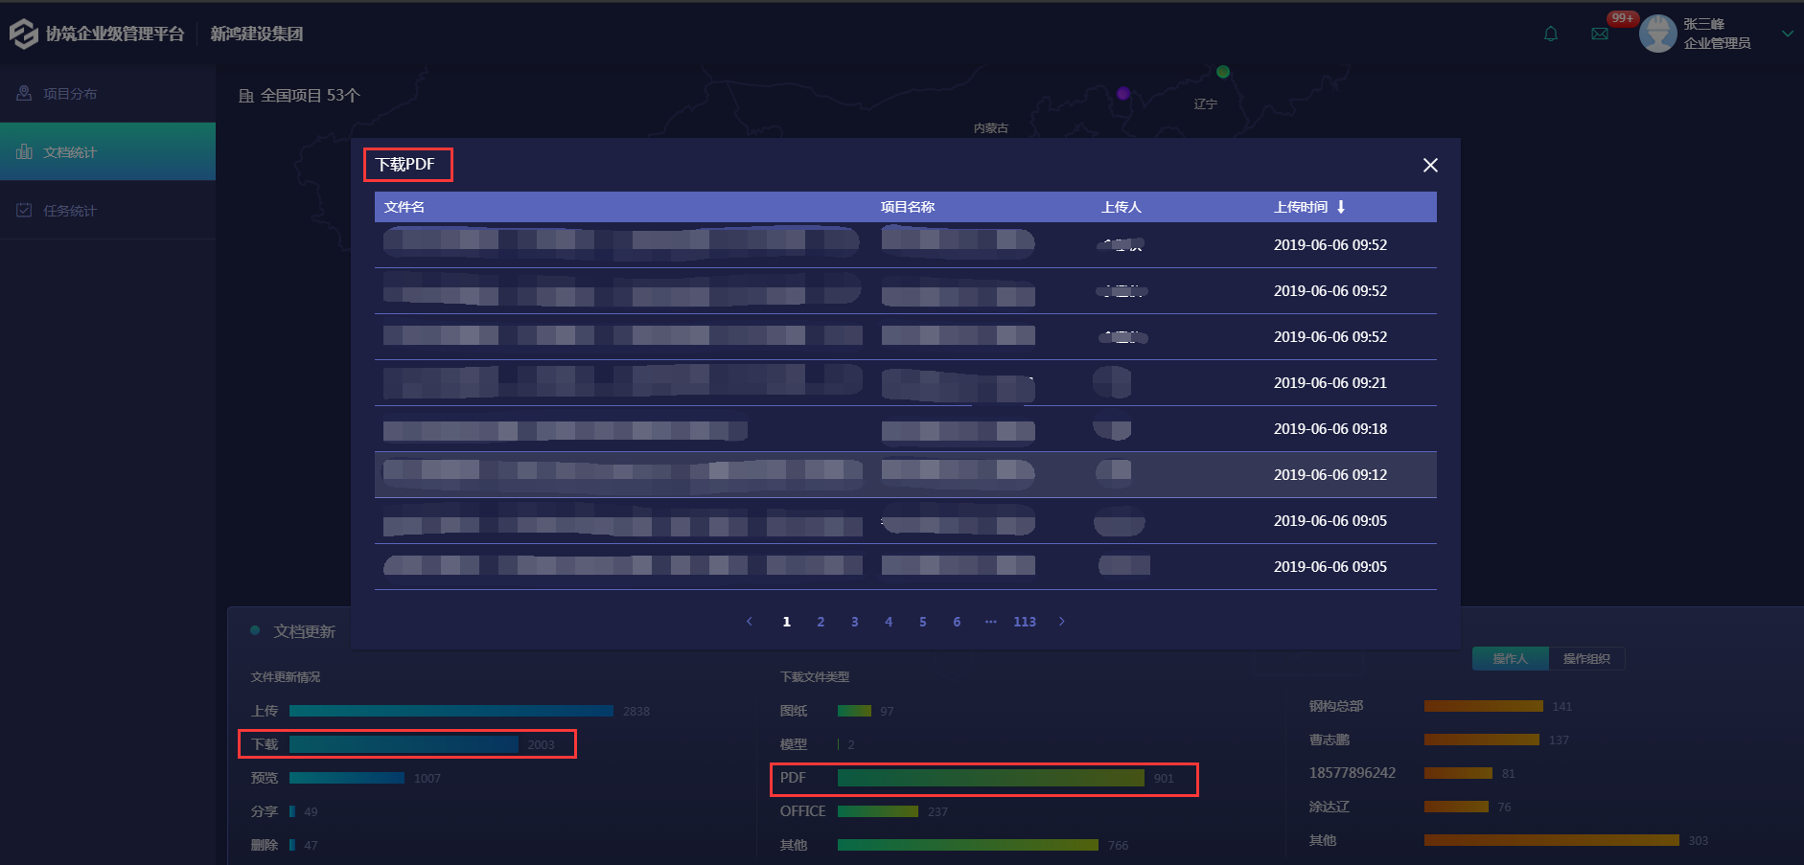Viewport: 1804px width, 865px height.
Task: Select 文档统计 sidebar item
Action: coord(70,152)
